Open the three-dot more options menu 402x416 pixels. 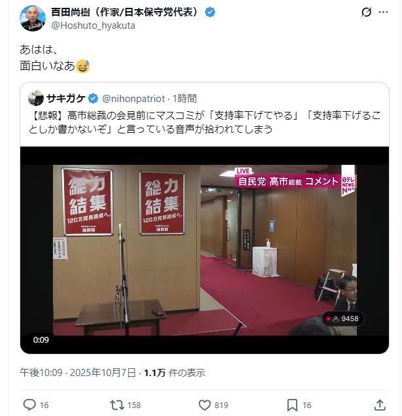coord(383,12)
